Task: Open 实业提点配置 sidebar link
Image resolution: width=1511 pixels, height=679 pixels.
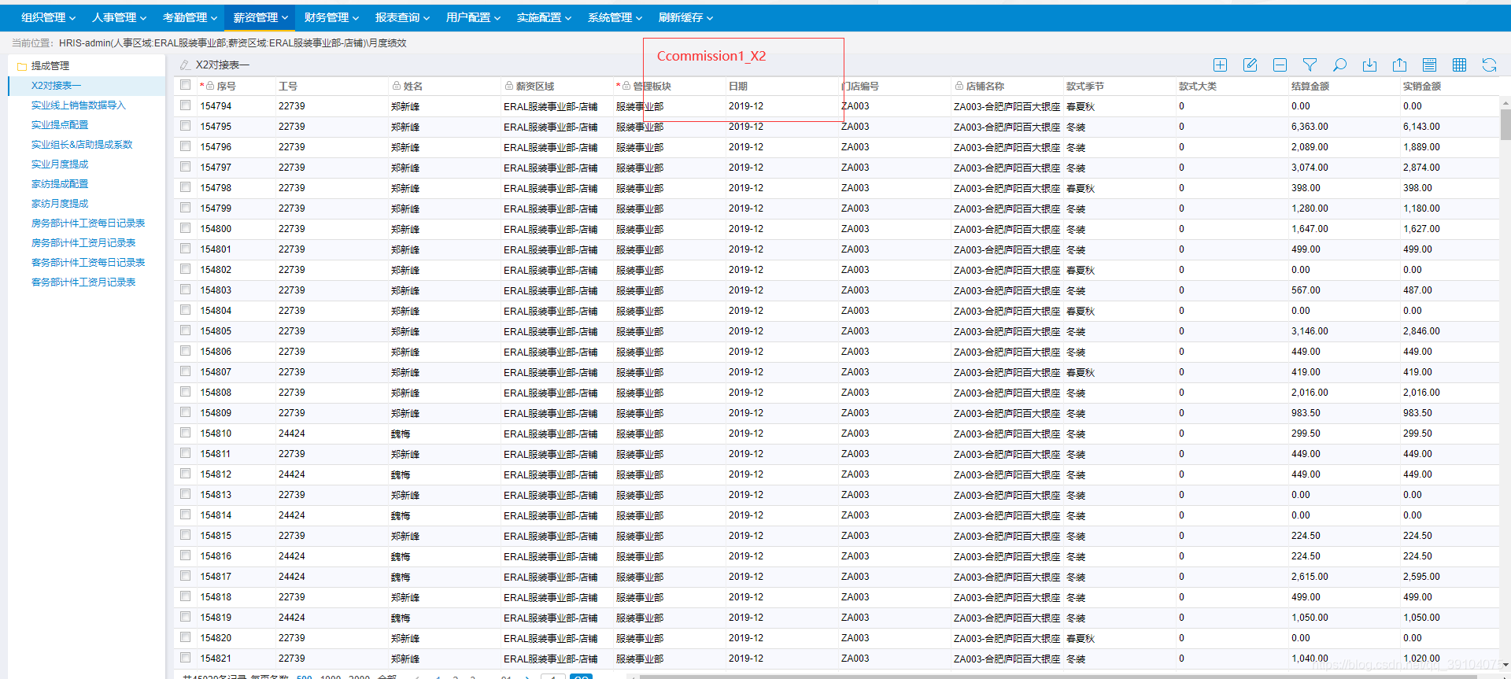Action: tap(60, 125)
